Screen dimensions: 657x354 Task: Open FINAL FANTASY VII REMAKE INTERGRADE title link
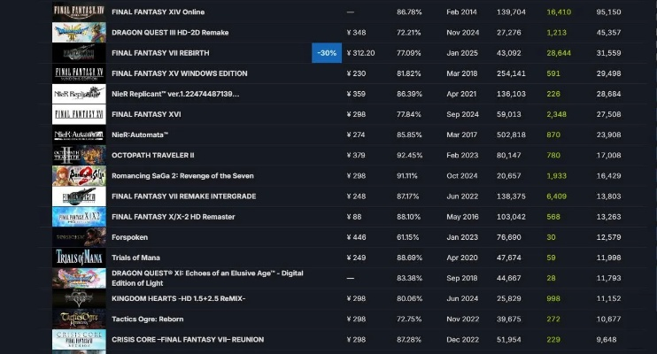tap(183, 196)
